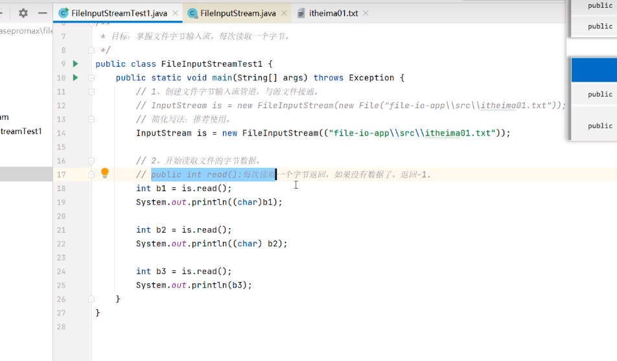Run main method from line 10 arrow
The height and width of the screenshot is (361, 617).
tap(76, 78)
